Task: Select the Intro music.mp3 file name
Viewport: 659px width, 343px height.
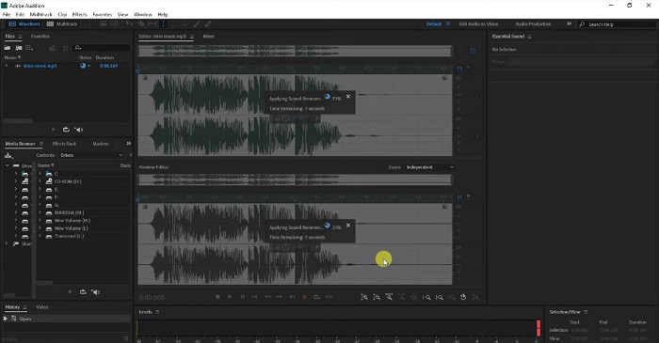Action: coord(40,66)
